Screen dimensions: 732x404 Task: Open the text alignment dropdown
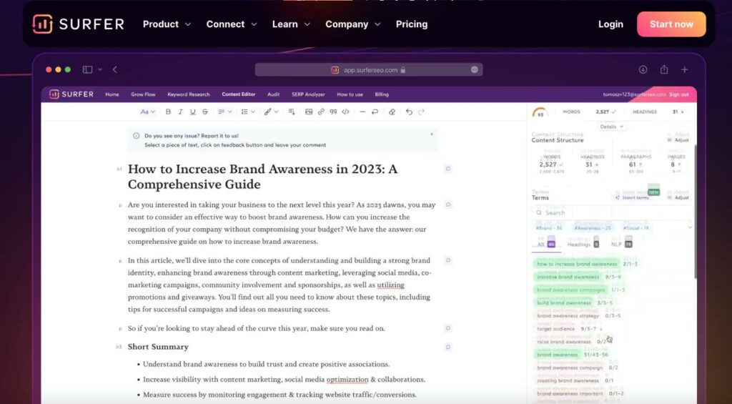[225, 112]
